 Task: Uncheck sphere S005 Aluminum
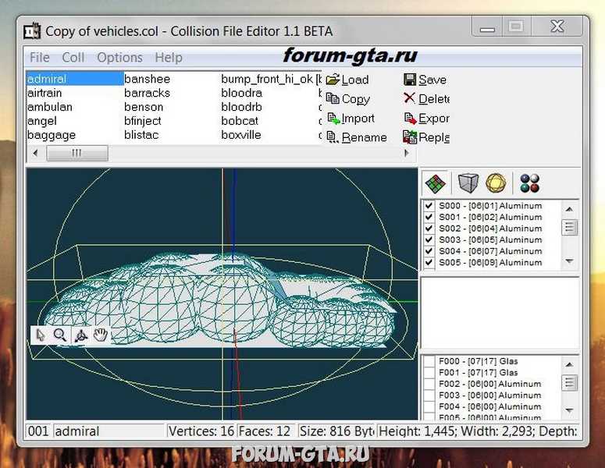[429, 263]
